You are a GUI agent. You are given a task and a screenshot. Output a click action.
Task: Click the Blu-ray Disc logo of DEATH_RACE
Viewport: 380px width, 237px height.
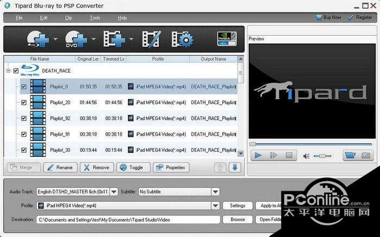tap(30, 71)
